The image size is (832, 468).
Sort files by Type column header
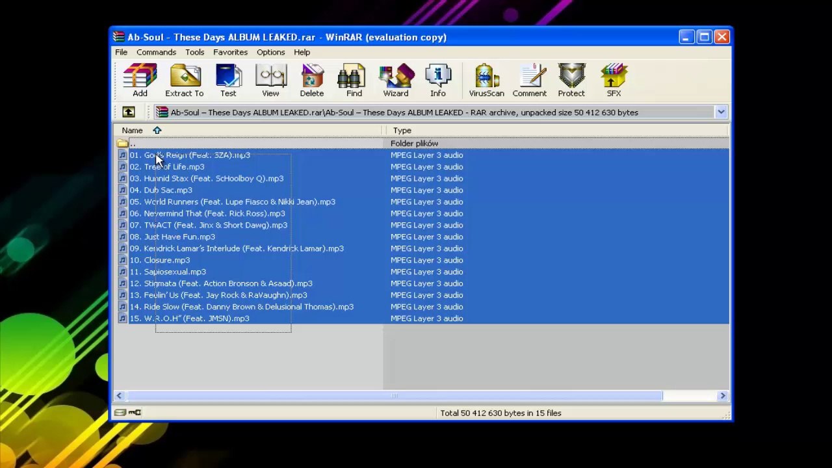coord(557,131)
